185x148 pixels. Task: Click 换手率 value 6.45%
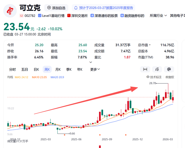coord(39,57)
